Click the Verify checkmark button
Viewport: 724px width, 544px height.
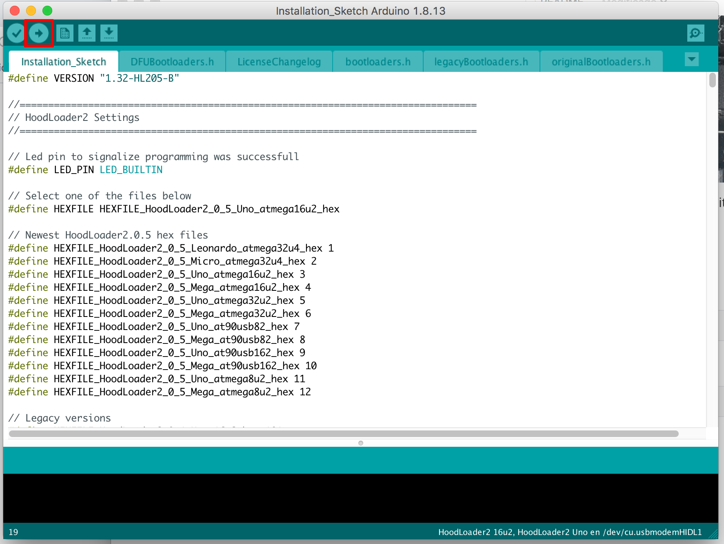(16, 33)
